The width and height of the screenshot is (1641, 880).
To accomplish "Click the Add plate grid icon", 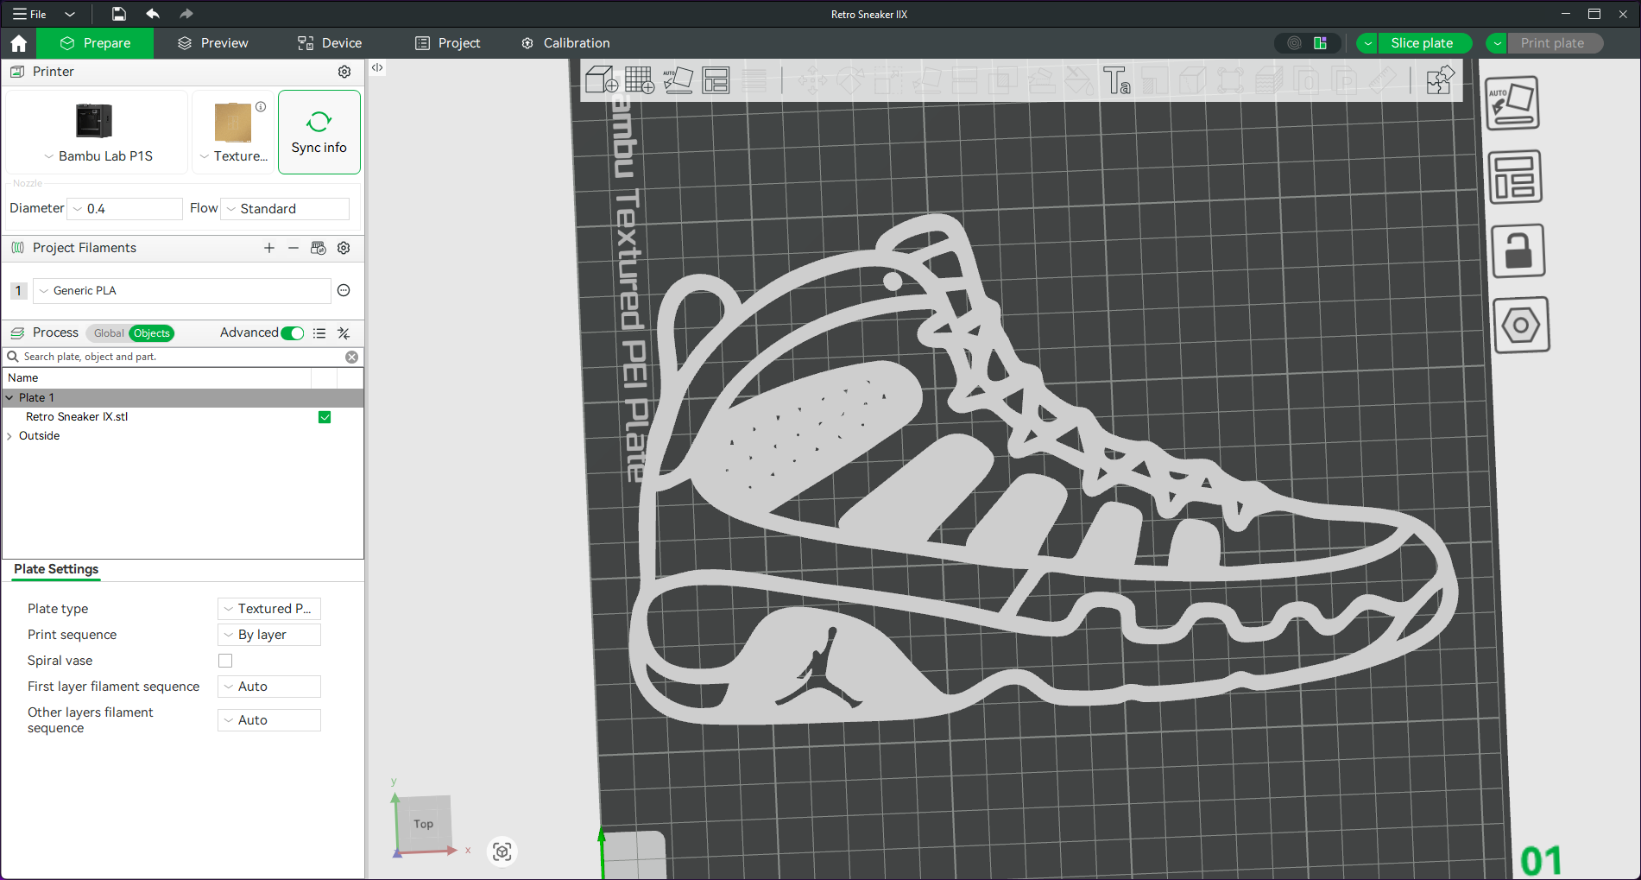I will click(x=639, y=80).
